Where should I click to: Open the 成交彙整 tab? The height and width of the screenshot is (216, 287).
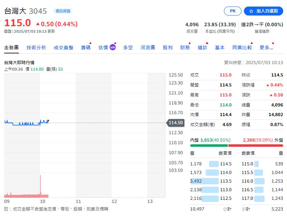tap(63, 48)
